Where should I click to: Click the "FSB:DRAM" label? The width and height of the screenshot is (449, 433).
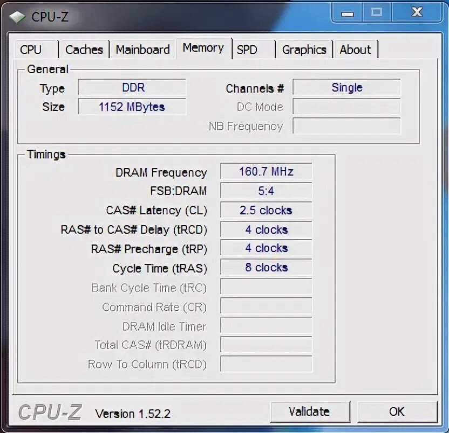[179, 191]
